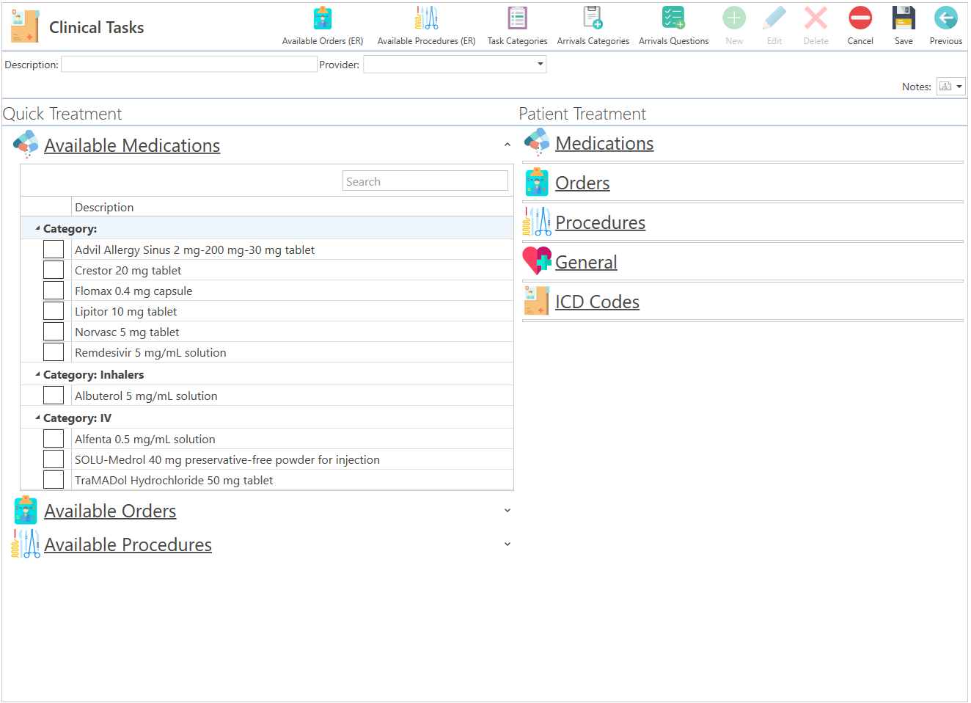Viewport: 971px width, 703px height.
Task: Open the Provider dropdown
Action: [541, 65]
